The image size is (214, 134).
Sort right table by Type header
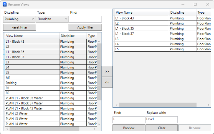(x=204, y=13)
